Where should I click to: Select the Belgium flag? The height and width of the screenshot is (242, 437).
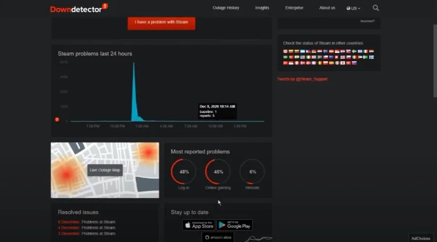[x=319, y=63]
